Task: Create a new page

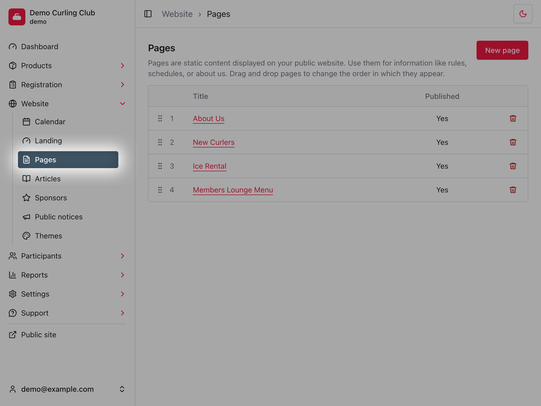Action: (502, 50)
